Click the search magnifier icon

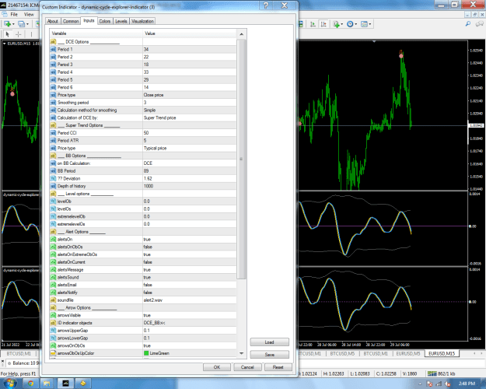click(x=468, y=23)
